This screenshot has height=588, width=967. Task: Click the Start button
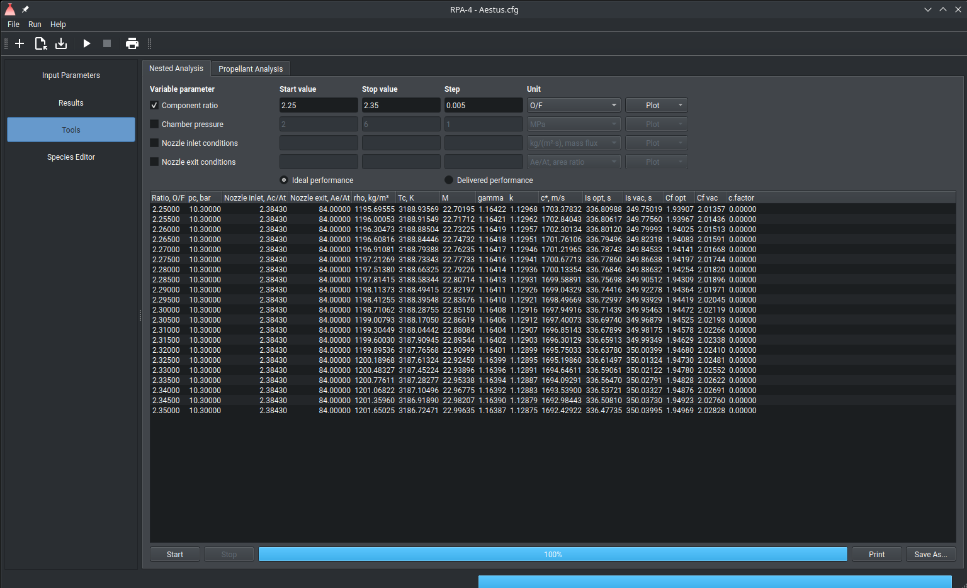click(175, 555)
